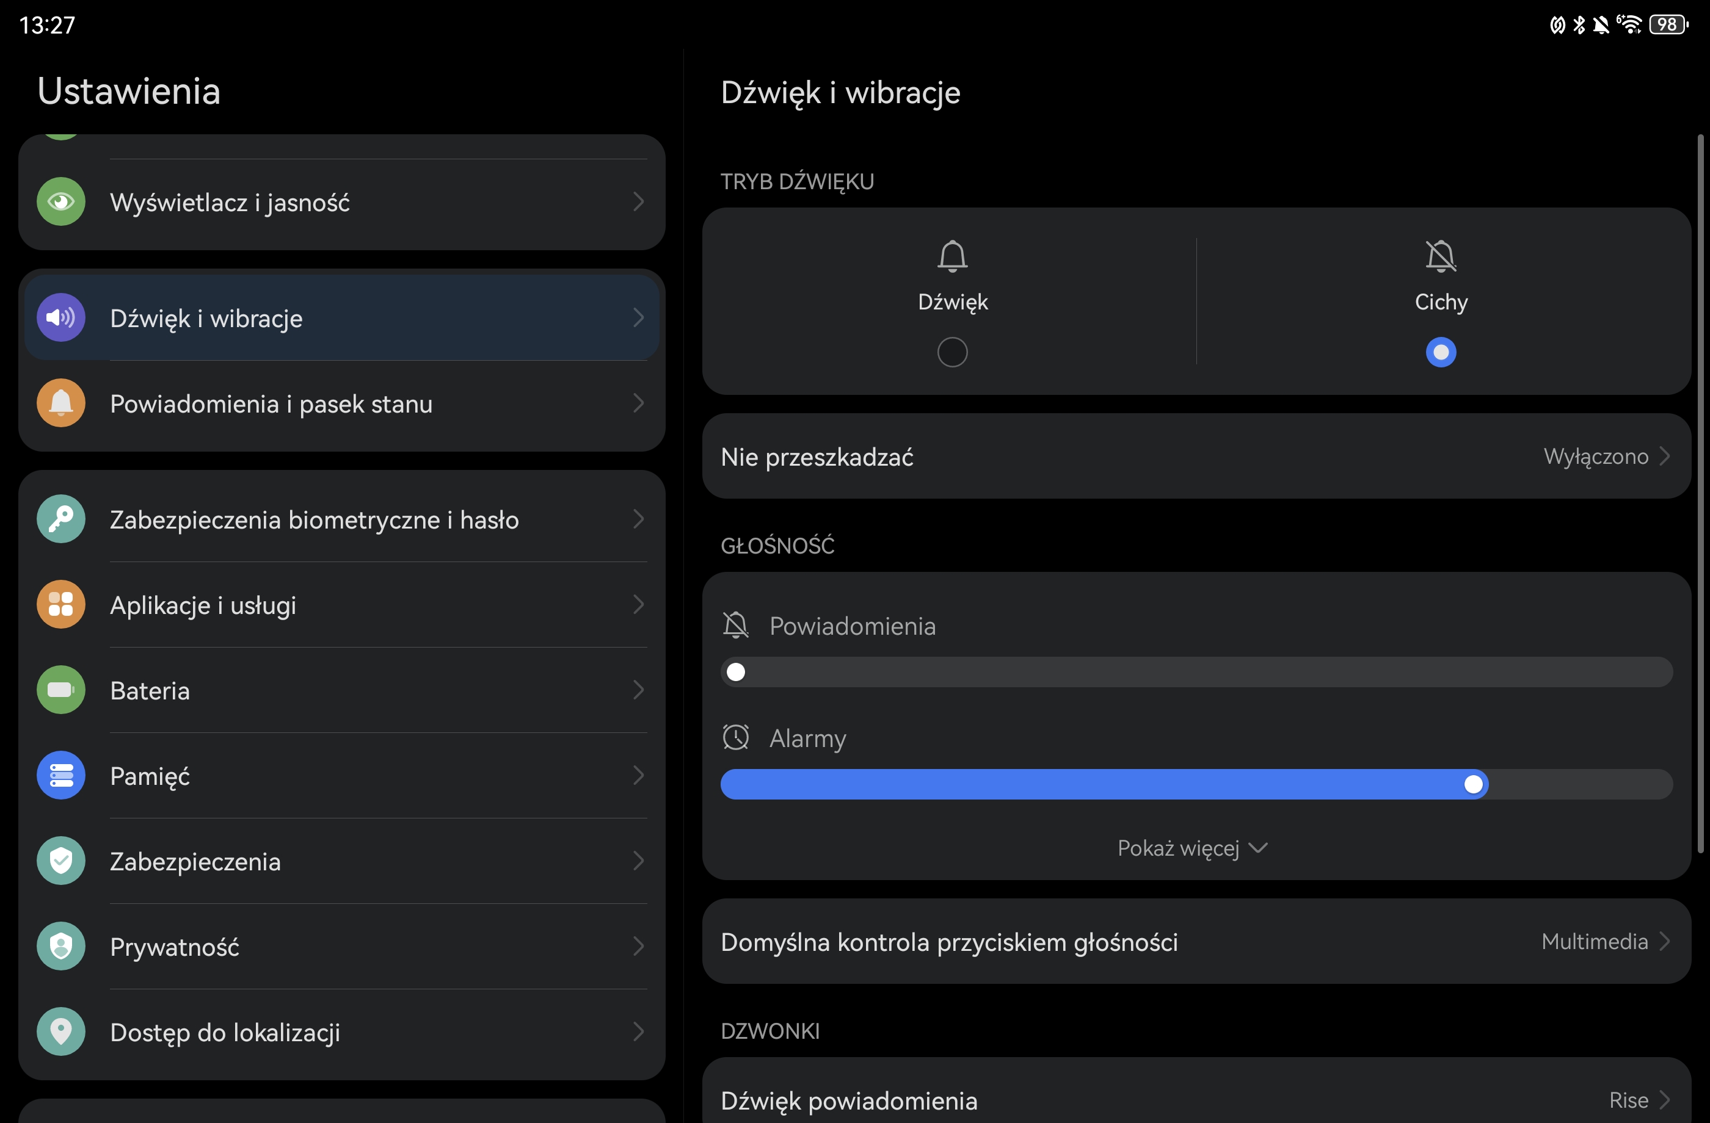Click the Powiadomienia volume slider track
The height and width of the screenshot is (1123, 1710).
click(1196, 672)
